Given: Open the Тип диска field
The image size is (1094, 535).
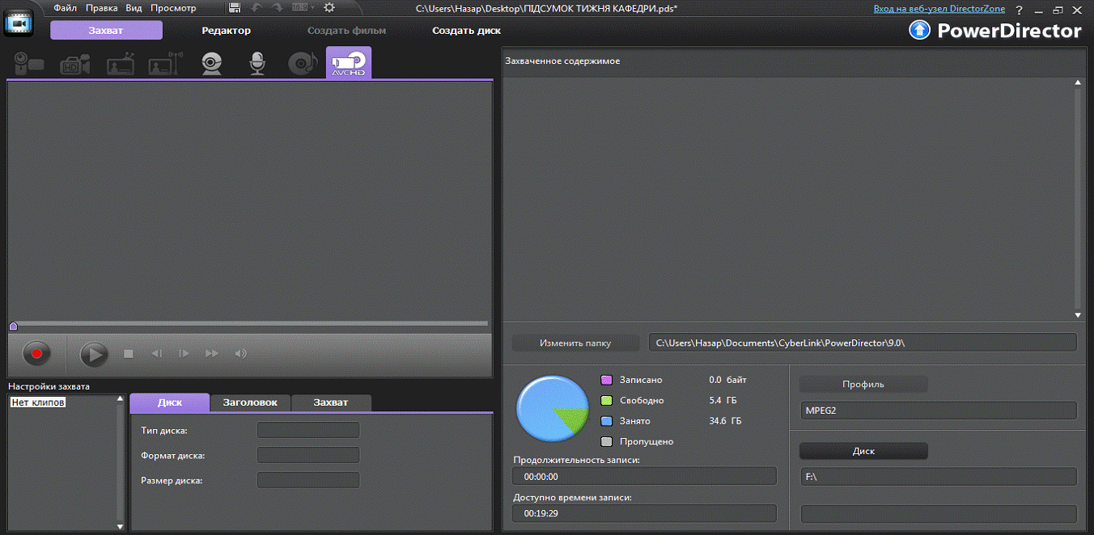Looking at the screenshot, I should tap(307, 430).
